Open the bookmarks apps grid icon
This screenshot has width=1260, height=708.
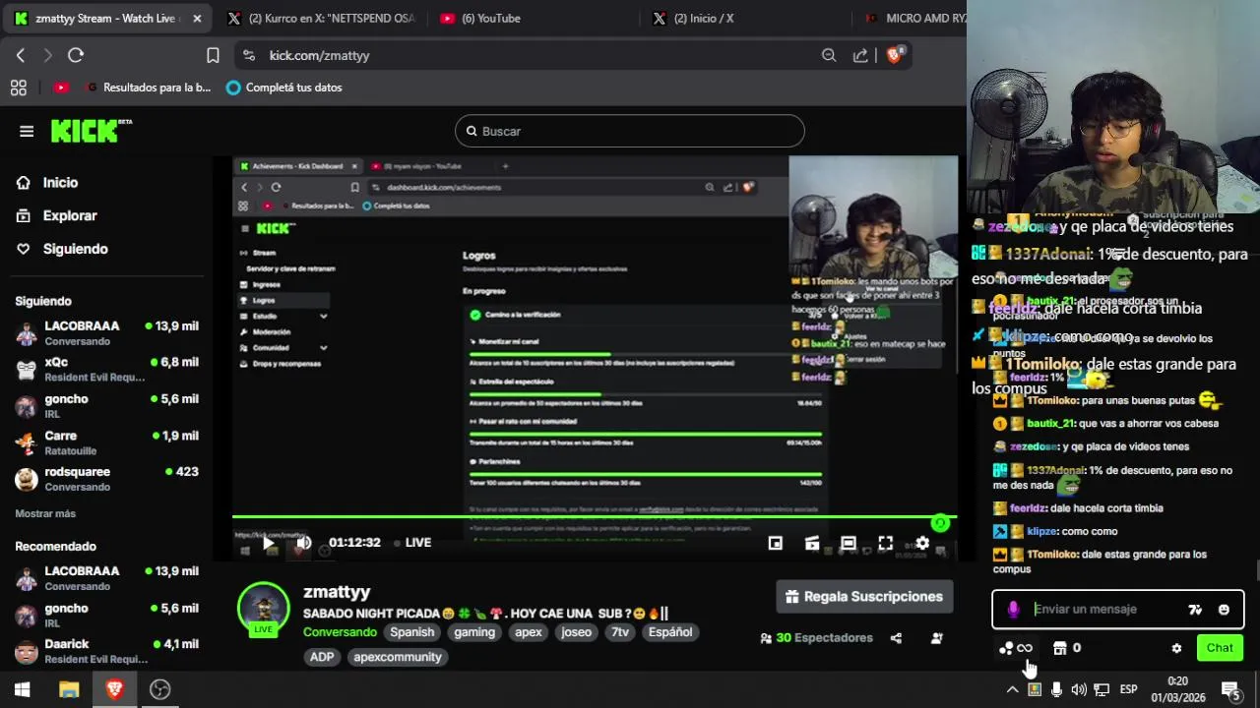pyautogui.click(x=19, y=88)
